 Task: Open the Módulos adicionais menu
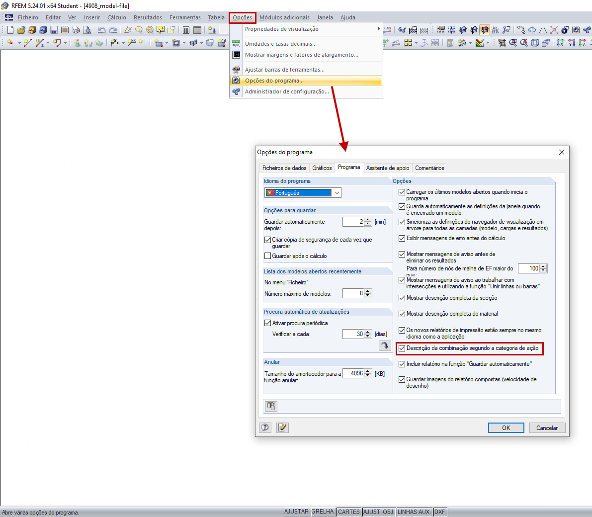click(x=284, y=17)
